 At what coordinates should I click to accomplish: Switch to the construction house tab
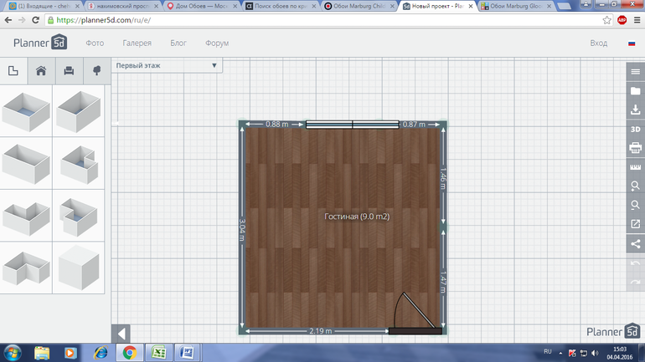[x=40, y=71]
